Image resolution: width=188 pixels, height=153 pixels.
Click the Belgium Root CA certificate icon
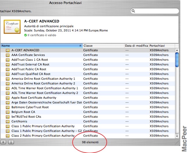point(8,112)
